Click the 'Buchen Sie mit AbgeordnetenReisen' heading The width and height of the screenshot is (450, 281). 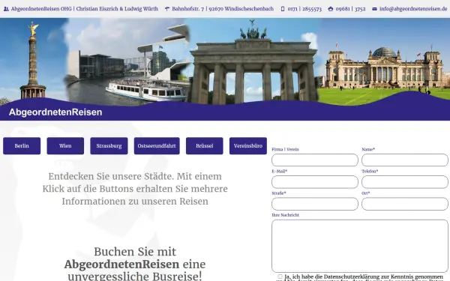135,264
